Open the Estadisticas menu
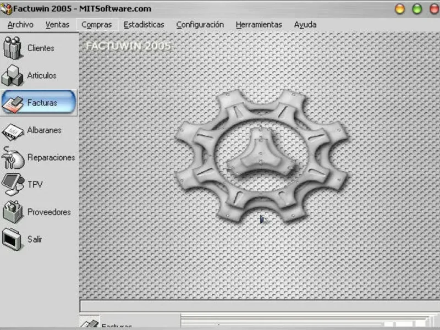 click(144, 25)
